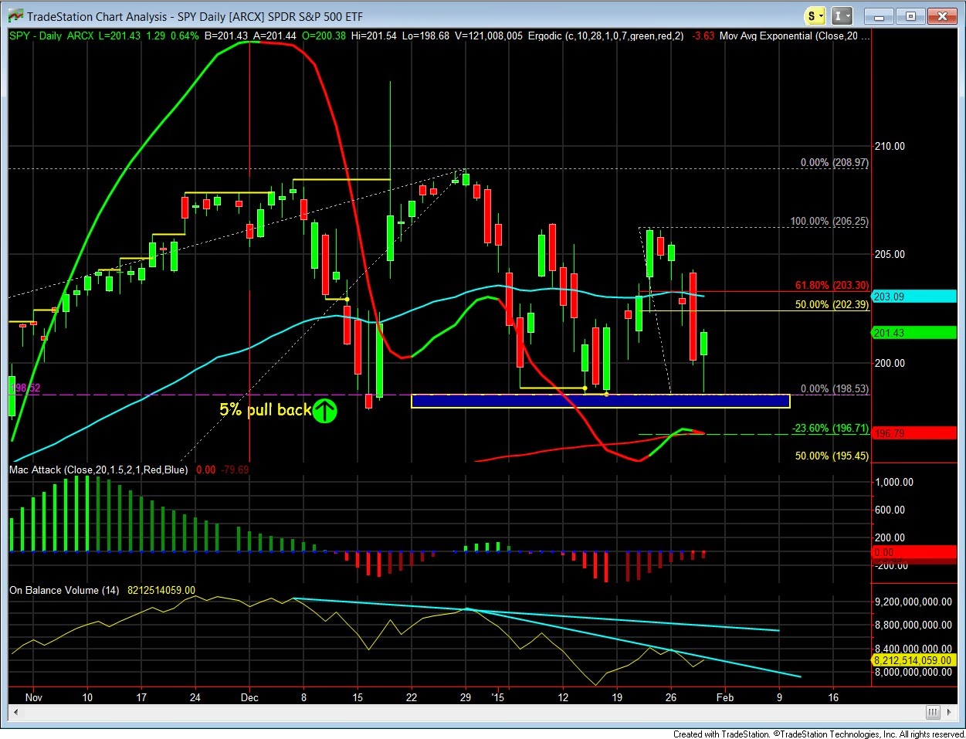
Task: Select the '5% pull back' text annotation
Action: (x=265, y=410)
